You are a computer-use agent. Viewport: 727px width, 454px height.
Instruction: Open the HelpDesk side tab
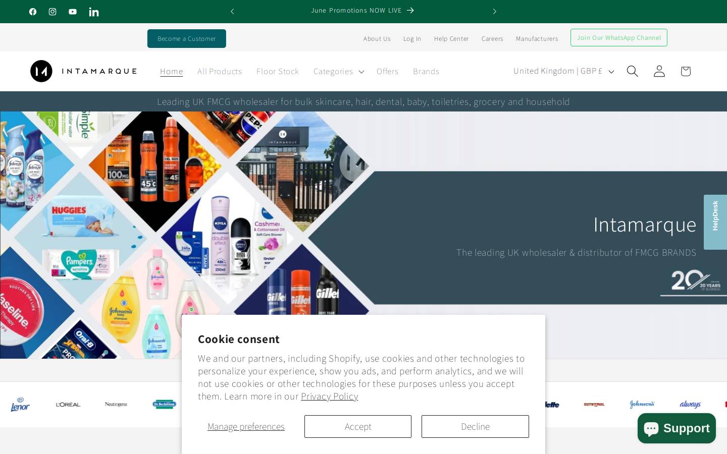(x=715, y=222)
